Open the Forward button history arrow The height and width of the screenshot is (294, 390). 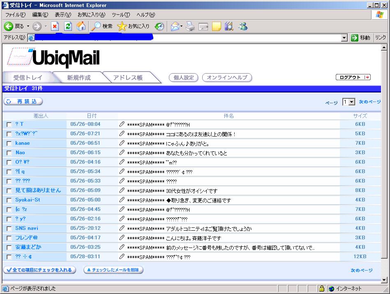click(x=46, y=26)
